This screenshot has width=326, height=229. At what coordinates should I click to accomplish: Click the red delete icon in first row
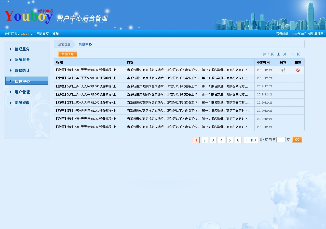pos(298,70)
